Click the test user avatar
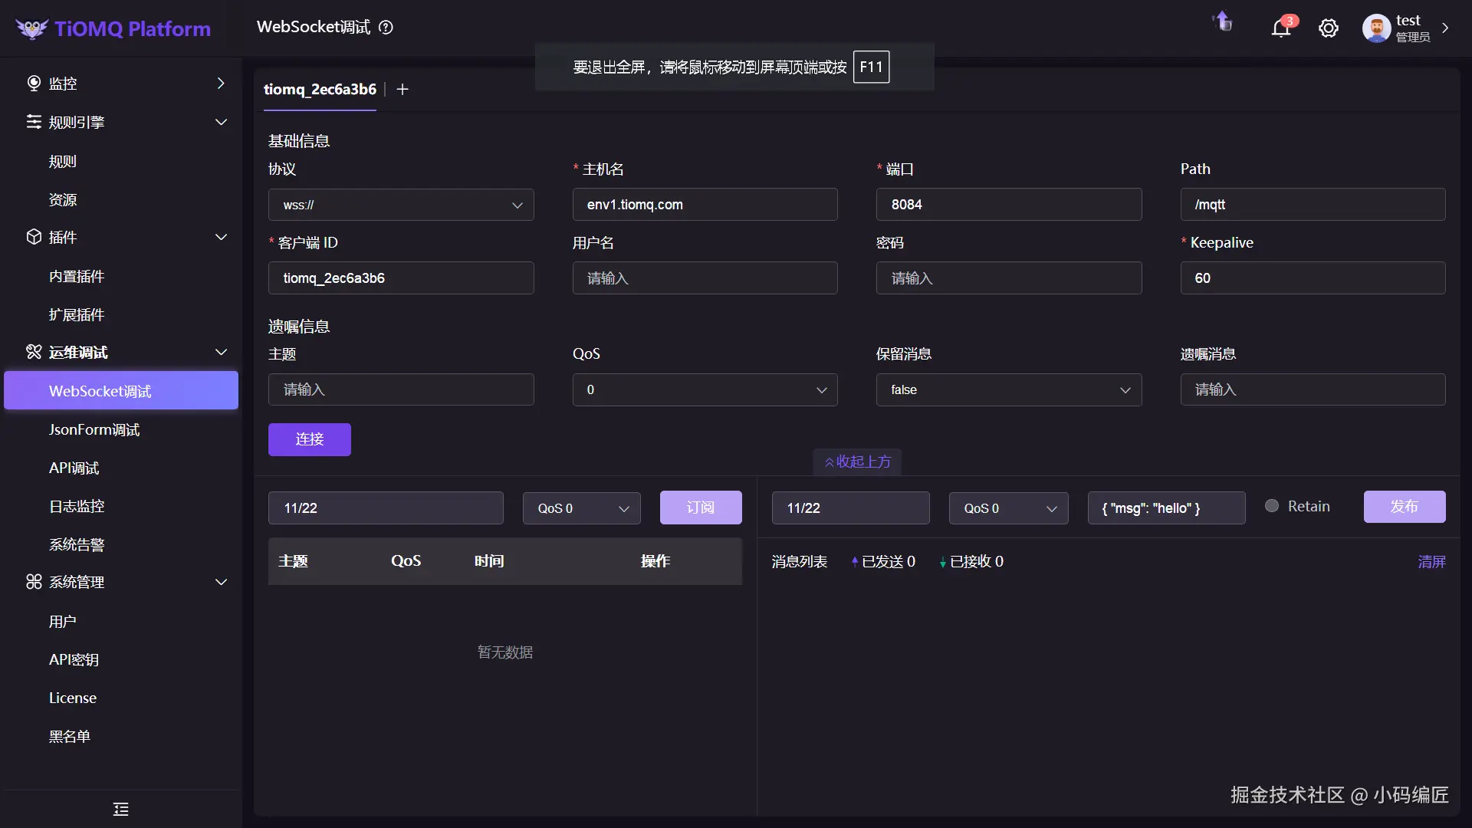The width and height of the screenshot is (1472, 828). pos(1376,28)
